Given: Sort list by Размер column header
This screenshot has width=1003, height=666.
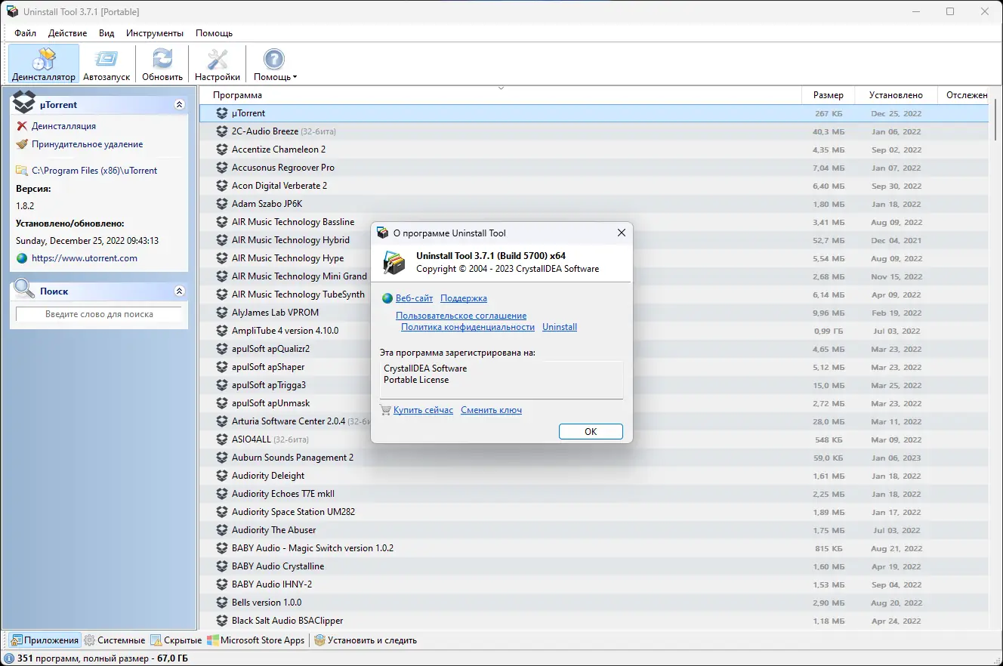Looking at the screenshot, I should coord(828,95).
